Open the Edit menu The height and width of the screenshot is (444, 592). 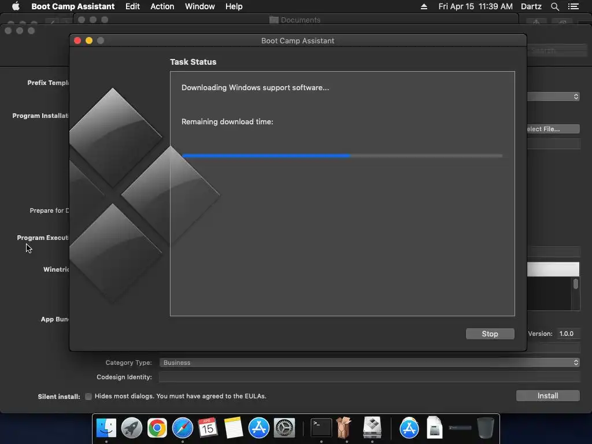tap(132, 6)
